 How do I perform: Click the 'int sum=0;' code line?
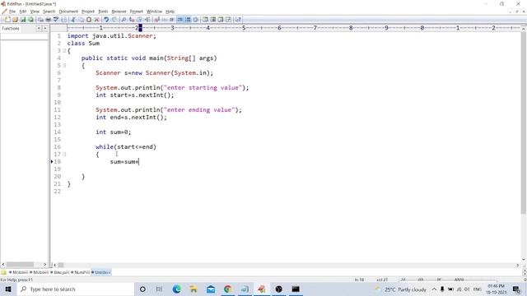114,132
